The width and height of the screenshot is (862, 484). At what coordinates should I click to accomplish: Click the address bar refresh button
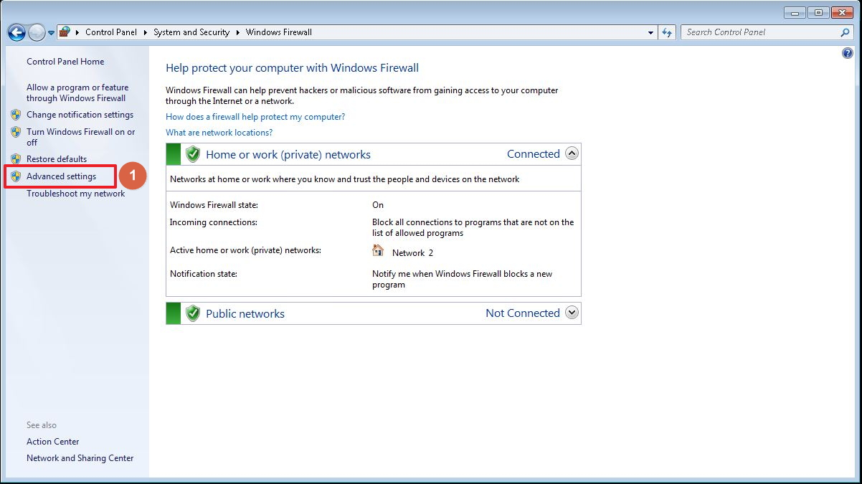[668, 32]
